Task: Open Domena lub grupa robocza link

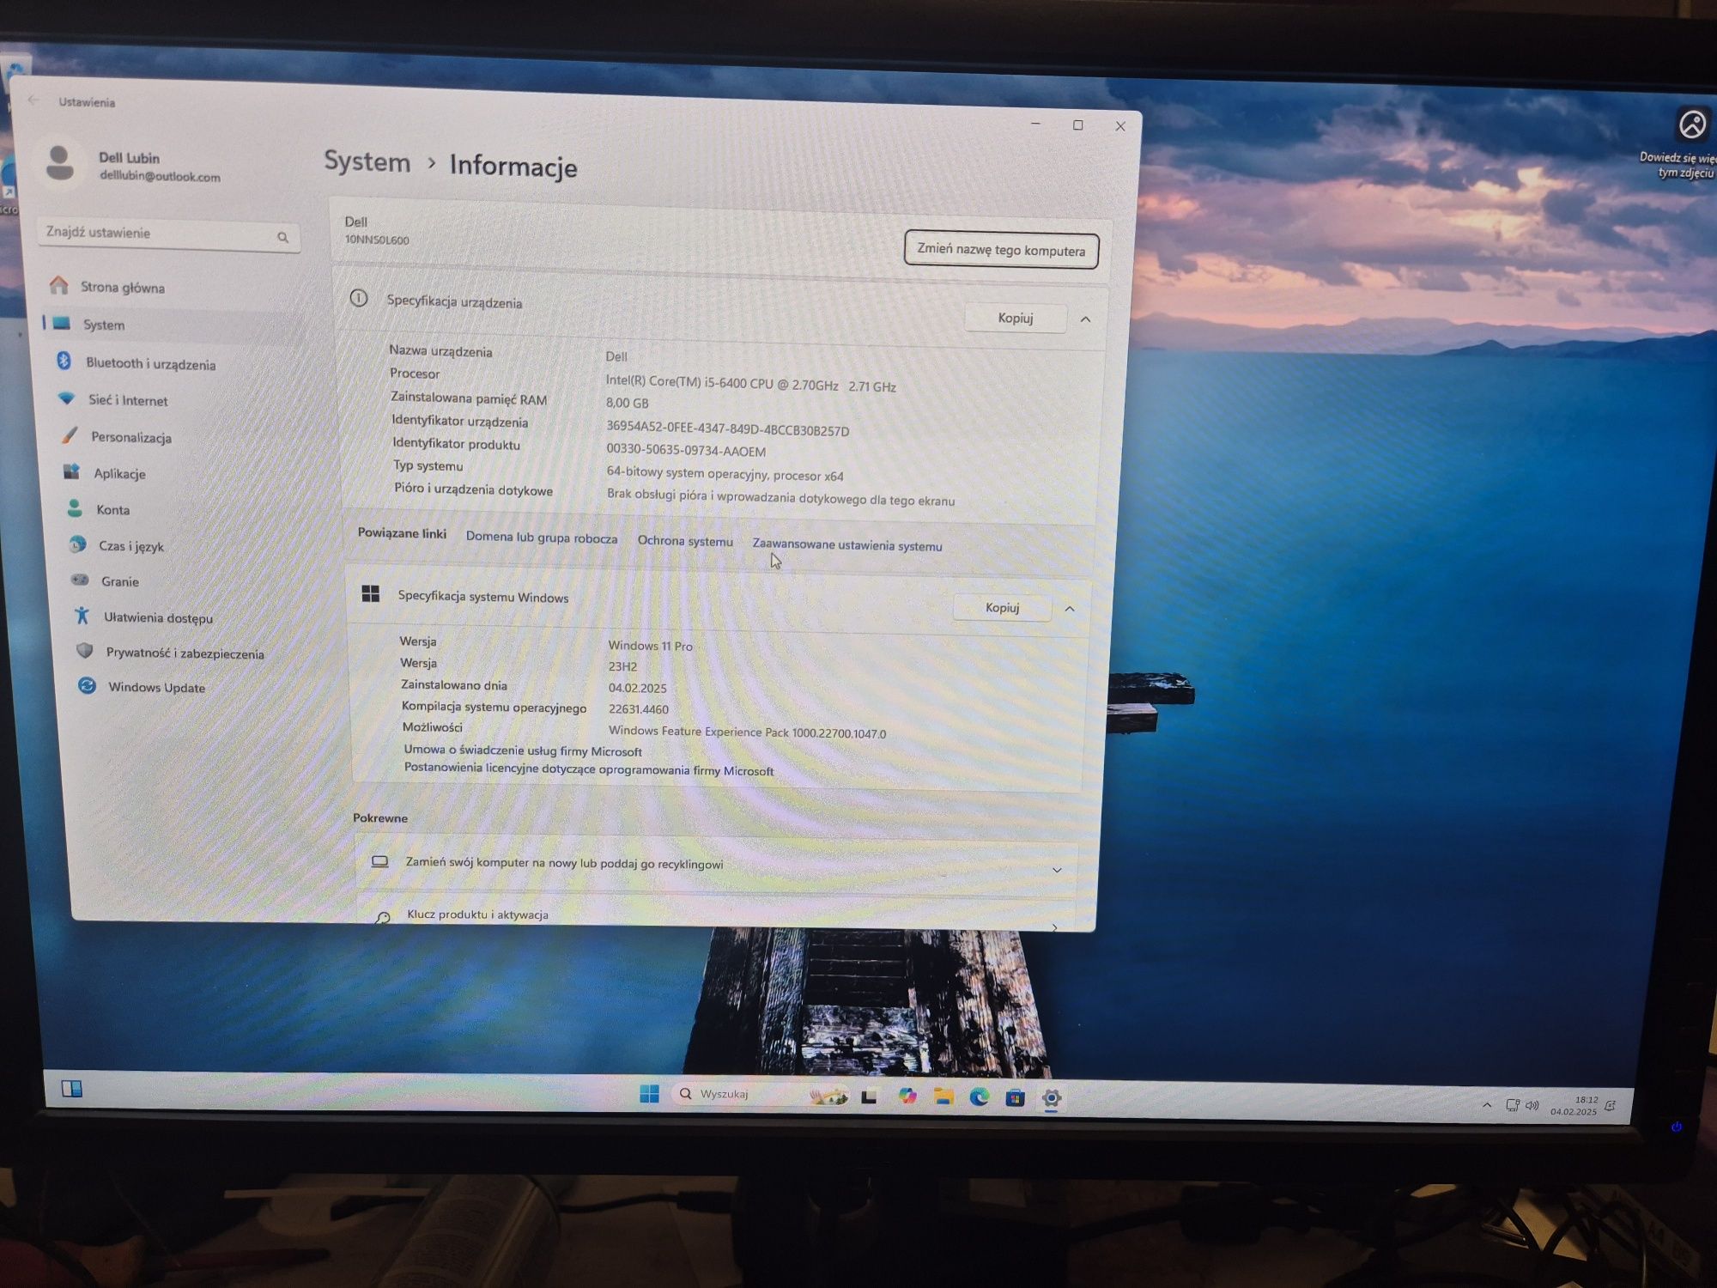Action: 541,538
